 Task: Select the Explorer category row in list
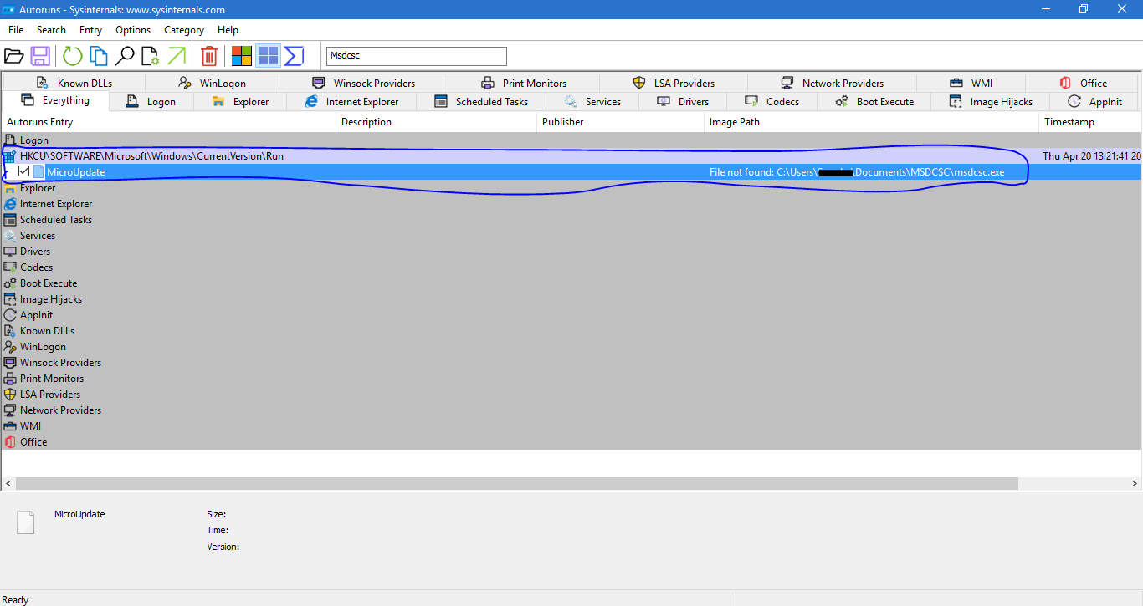pyautogui.click(x=571, y=188)
